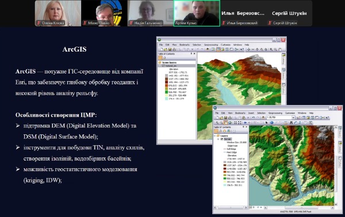Select Артем Кузьо's highlighted video thumbnail
This screenshot has width=345, height=217.
pos(197,13)
